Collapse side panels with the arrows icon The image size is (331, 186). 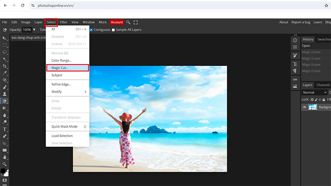pyautogui.click(x=295, y=35)
